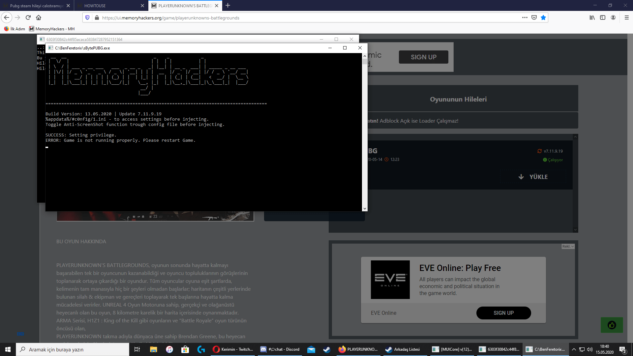Click the hack list panel scroll-down arrow
Viewport: 633px width, 356px height.
click(575, 230)
